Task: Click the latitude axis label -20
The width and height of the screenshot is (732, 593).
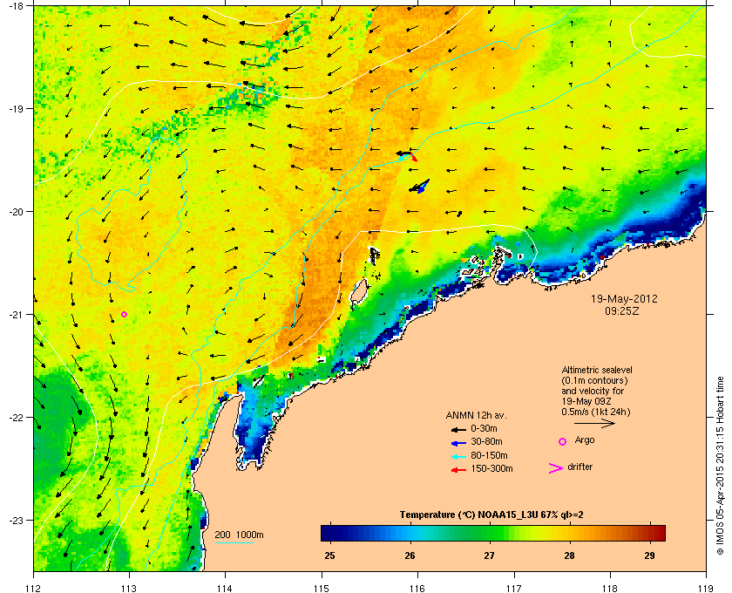Action: (x=16, y=212)
